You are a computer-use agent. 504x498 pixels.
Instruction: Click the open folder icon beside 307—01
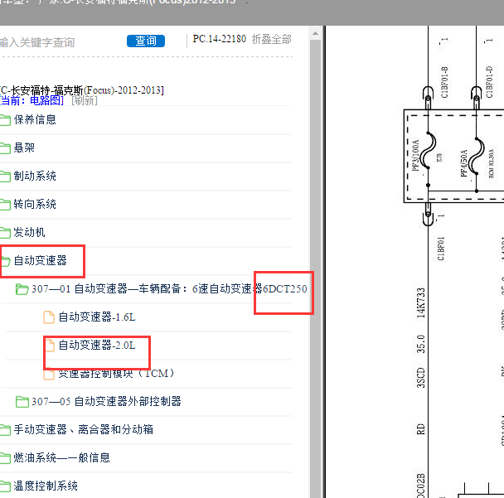click(x=22, y=289)
